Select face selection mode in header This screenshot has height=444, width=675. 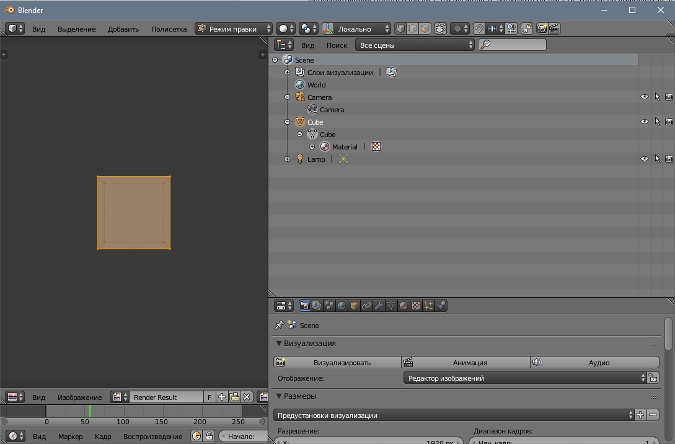pos(425,29)
